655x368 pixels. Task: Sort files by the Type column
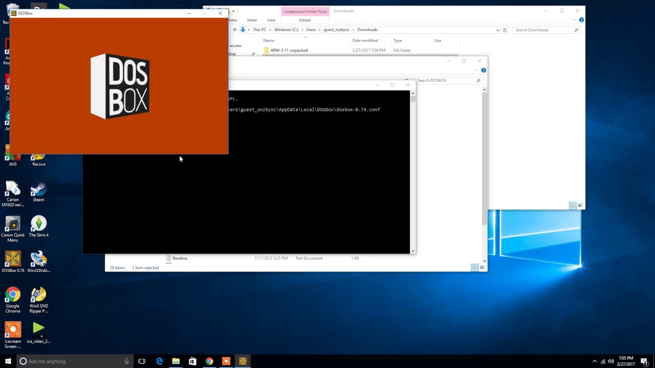pos(412,40)
